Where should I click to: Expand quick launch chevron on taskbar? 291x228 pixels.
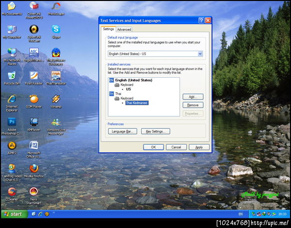pyautogui.click(x=54, y=212)
